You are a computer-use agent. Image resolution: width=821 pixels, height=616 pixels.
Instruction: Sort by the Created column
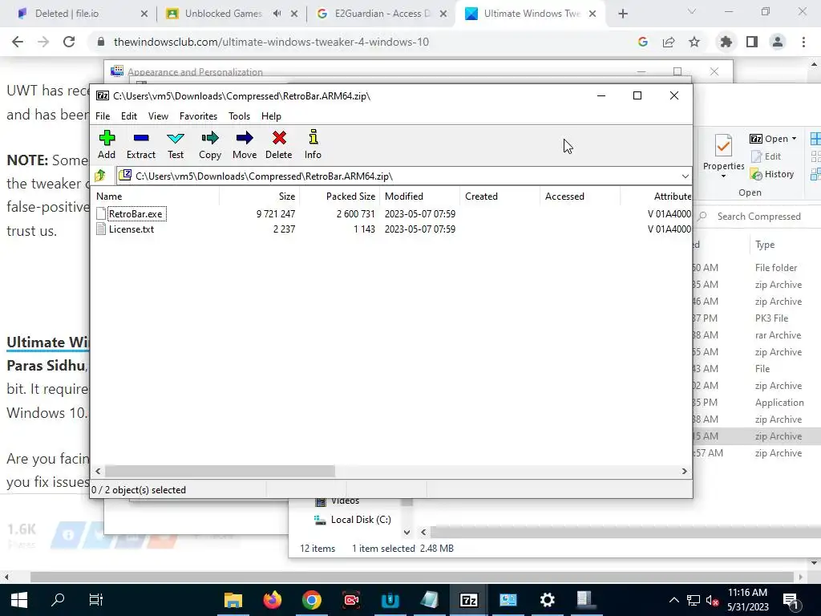click(500, 197)
